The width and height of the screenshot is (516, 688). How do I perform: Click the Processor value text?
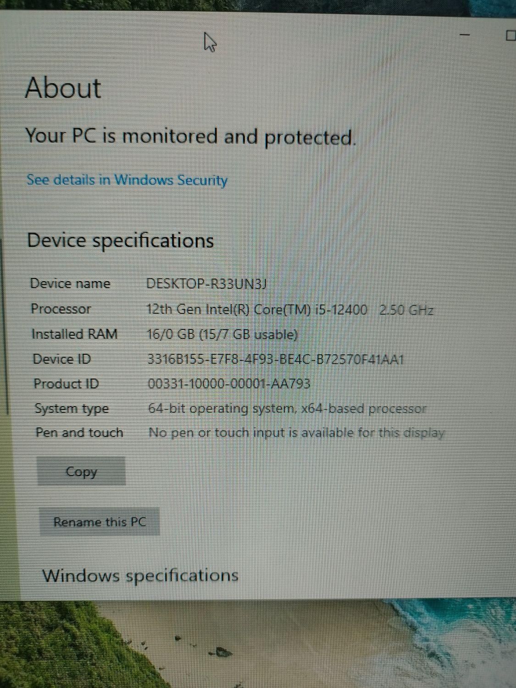click(x=290, y=310)
